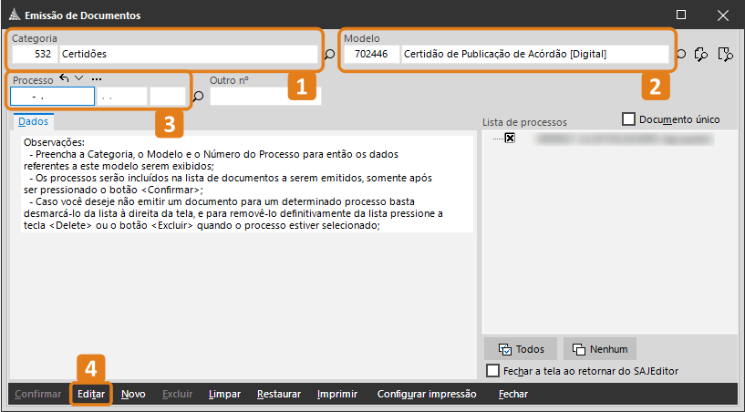Check Fechar a tela ao retornar do SAJEditor
The width and height of the screenshot is (745, 412).
click(x=493, y=371)
